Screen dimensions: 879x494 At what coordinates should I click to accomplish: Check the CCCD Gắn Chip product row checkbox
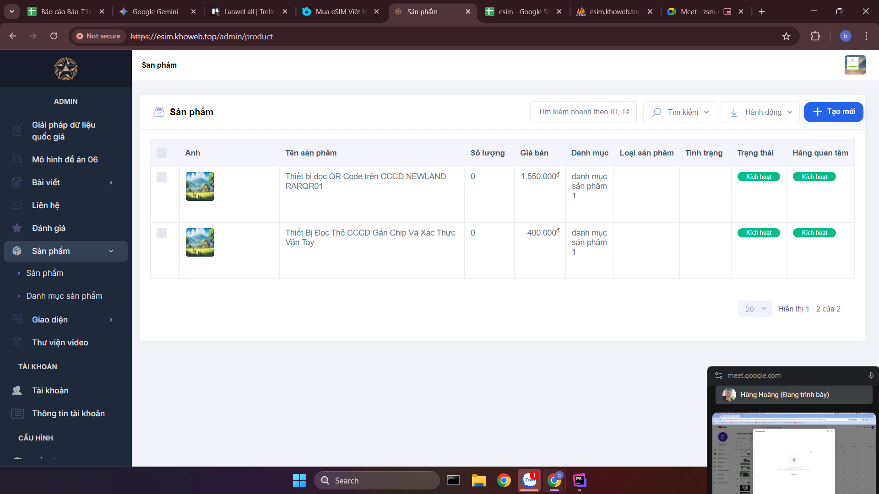point(162,233)
